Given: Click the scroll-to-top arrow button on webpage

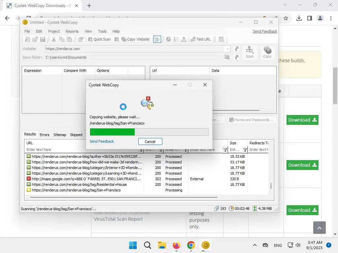Looking at the screenshot, I should 320,228.
